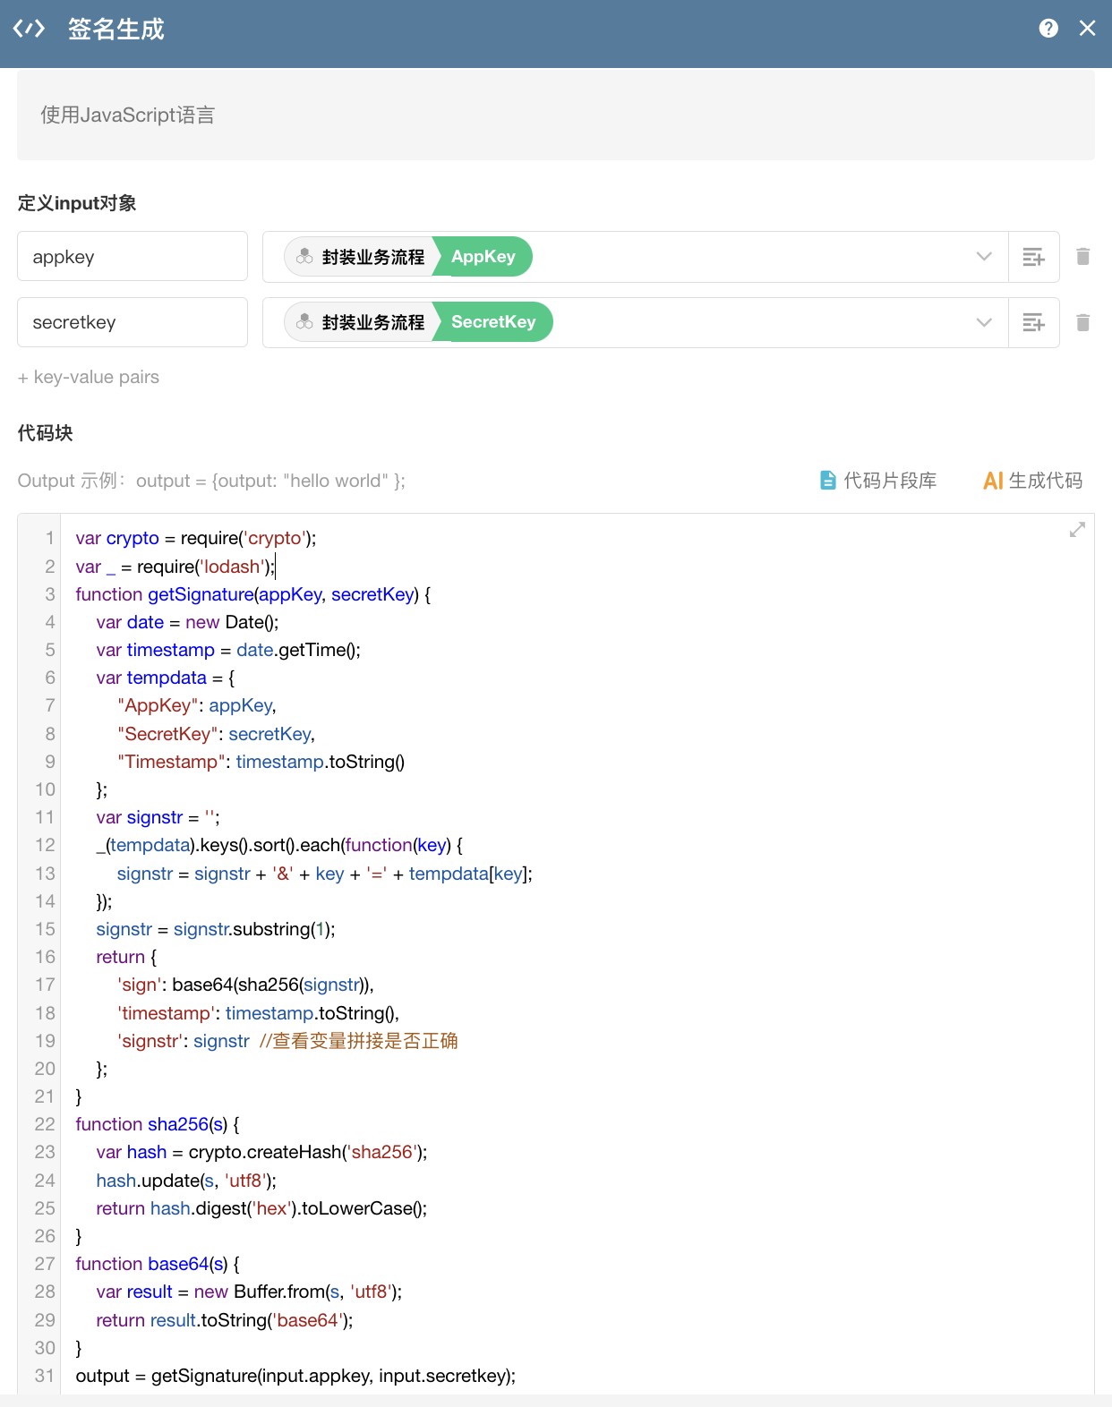Select the green AppKey tag
Viewport: 1112px width, 1407px height.
tap(483, 257)
